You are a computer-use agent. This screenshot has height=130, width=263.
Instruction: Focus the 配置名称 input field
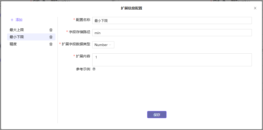172,20
